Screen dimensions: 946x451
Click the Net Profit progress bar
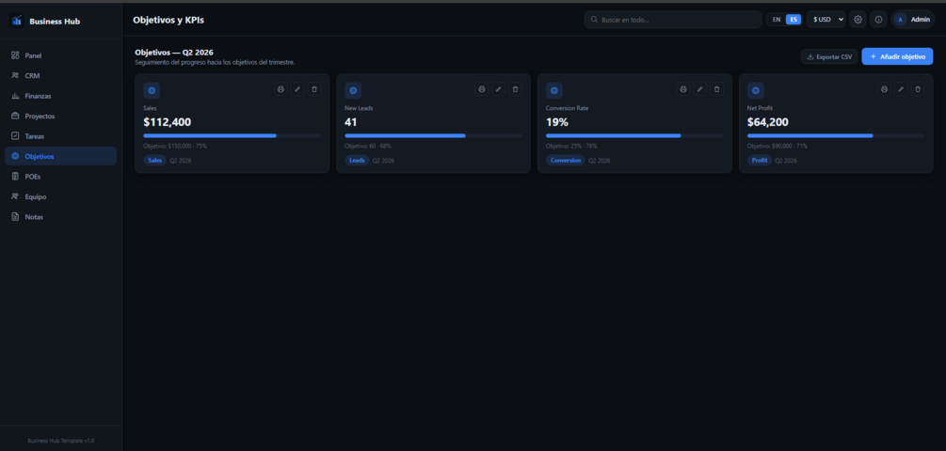(836, 136)
